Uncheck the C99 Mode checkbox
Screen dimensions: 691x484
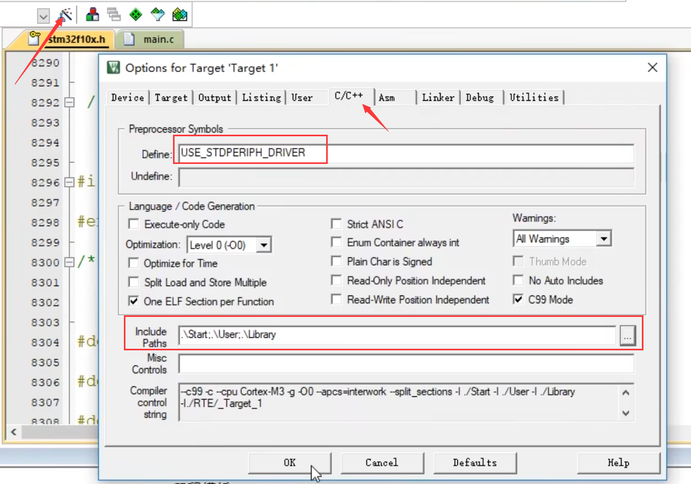518,300
